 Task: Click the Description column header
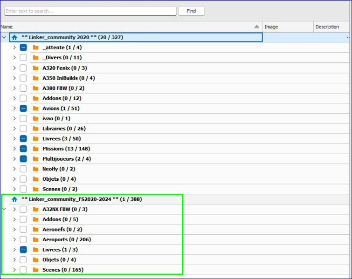tap(332, 27)
